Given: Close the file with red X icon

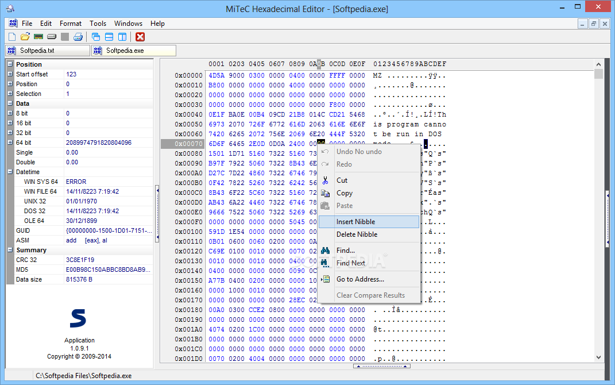Looking at the screenshot, I should [x=140, y=37].
